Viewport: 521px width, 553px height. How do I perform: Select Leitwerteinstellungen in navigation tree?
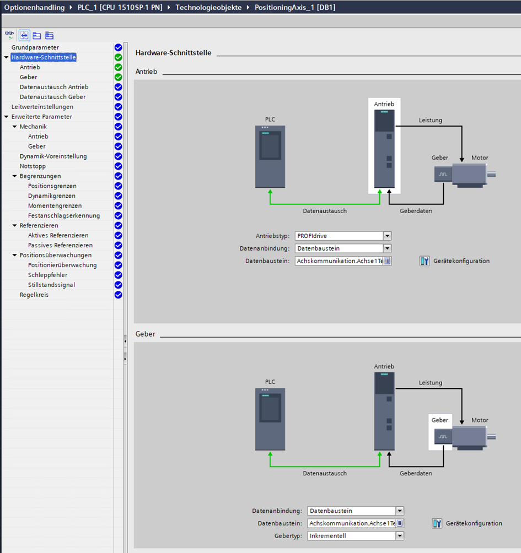42,107
